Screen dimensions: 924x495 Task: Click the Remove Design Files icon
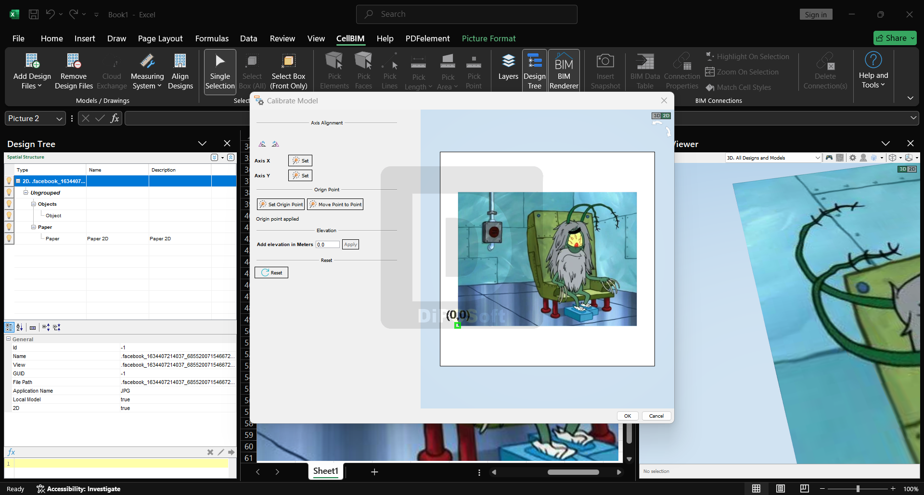pyautogui.click(x=74, y=61)
